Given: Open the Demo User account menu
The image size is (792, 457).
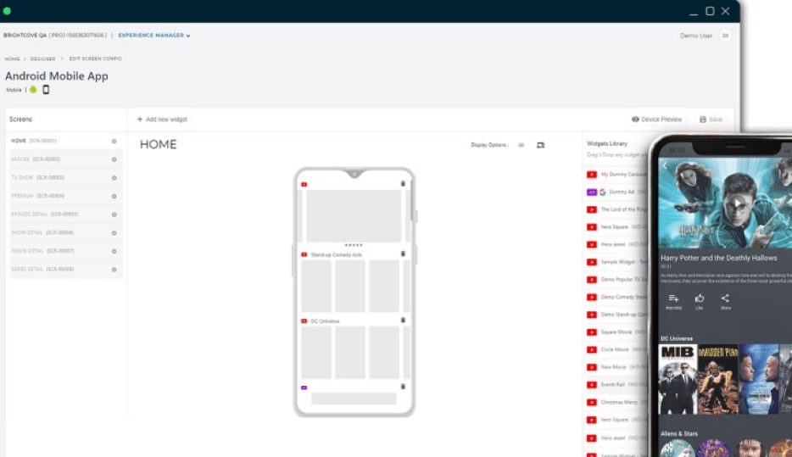Looking at the screenshot, I should pos(725,36).
